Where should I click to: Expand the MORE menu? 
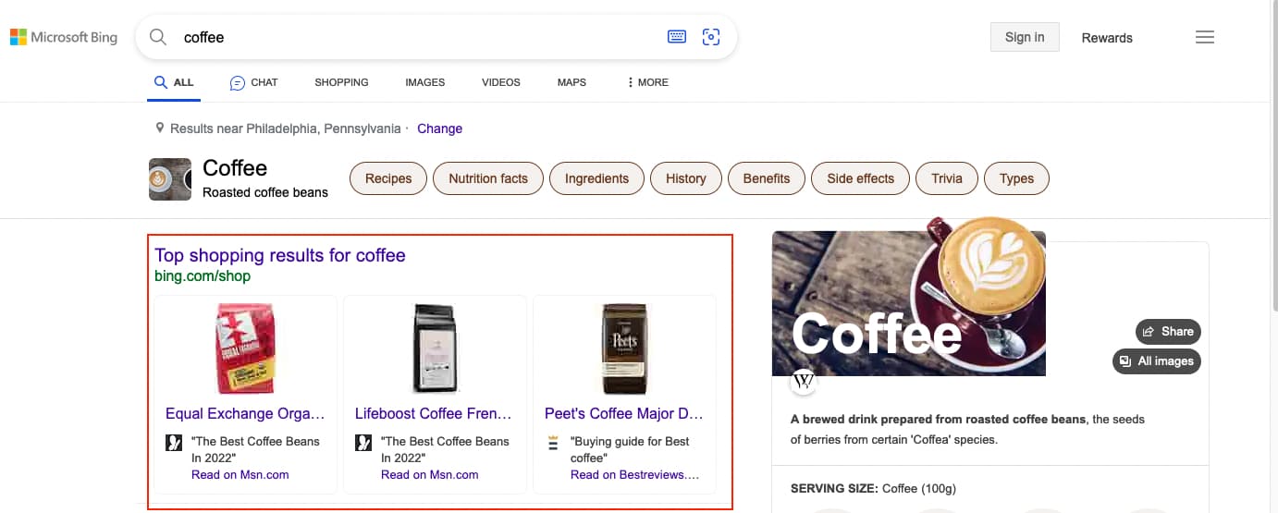(x=647, y=82)
